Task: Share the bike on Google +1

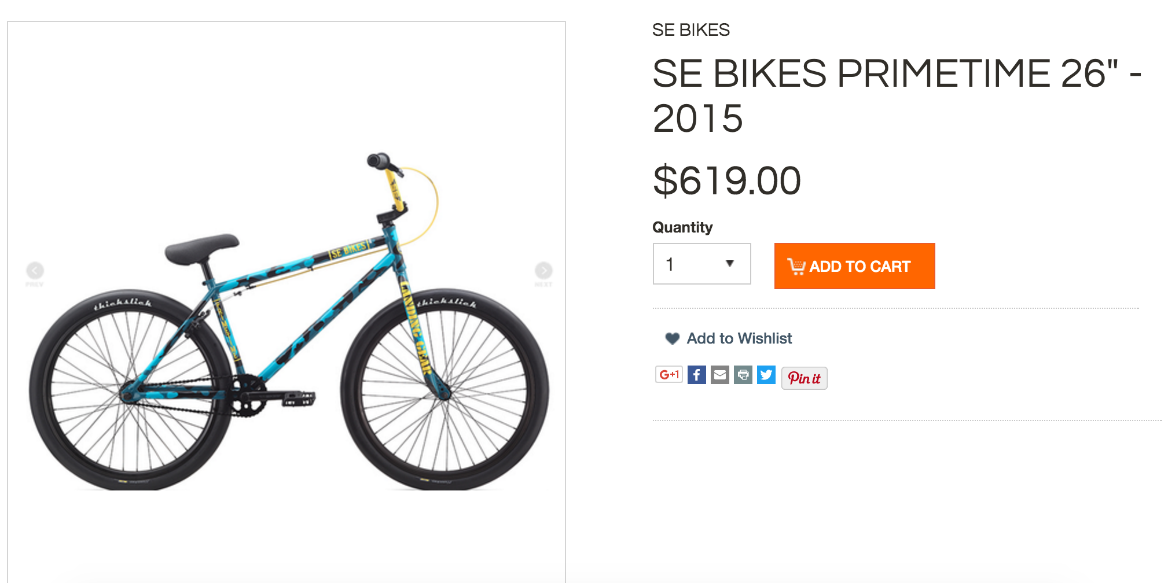Action: (669, 375)
